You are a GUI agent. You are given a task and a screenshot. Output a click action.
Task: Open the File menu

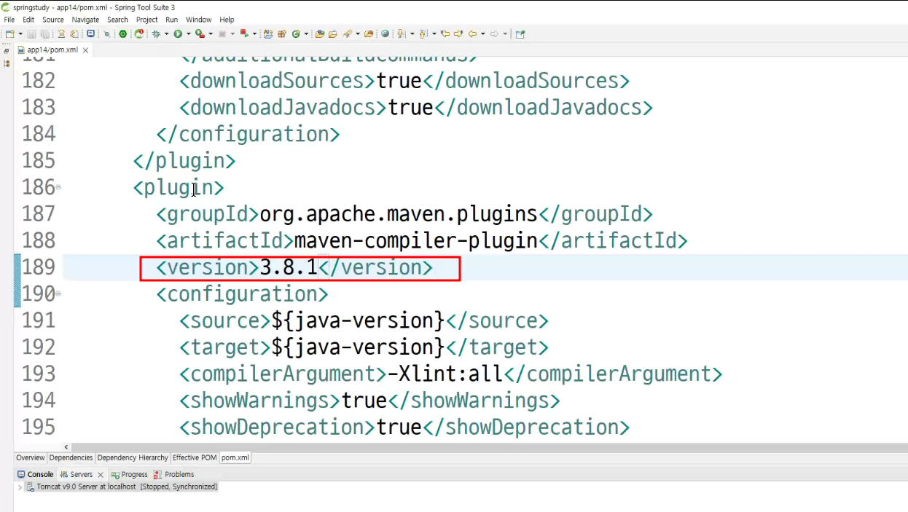coord(9,20)
